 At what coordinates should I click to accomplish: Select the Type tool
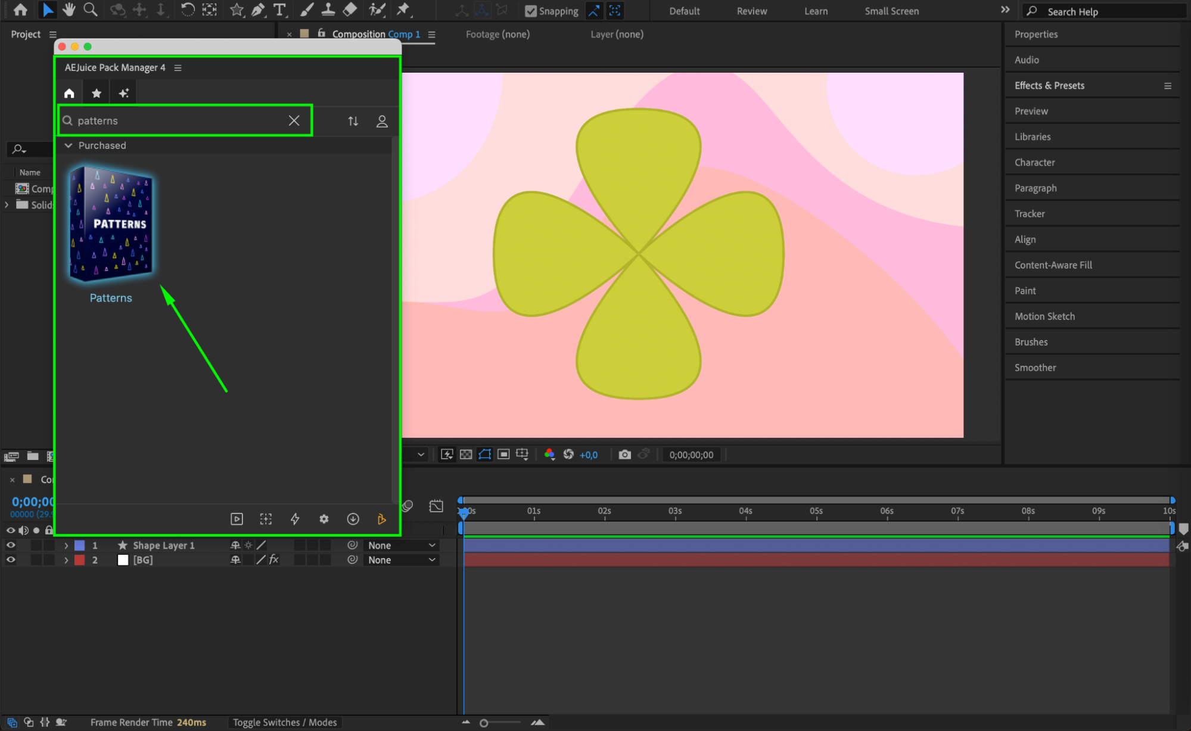pyautogui.click(x=279, y=10)
